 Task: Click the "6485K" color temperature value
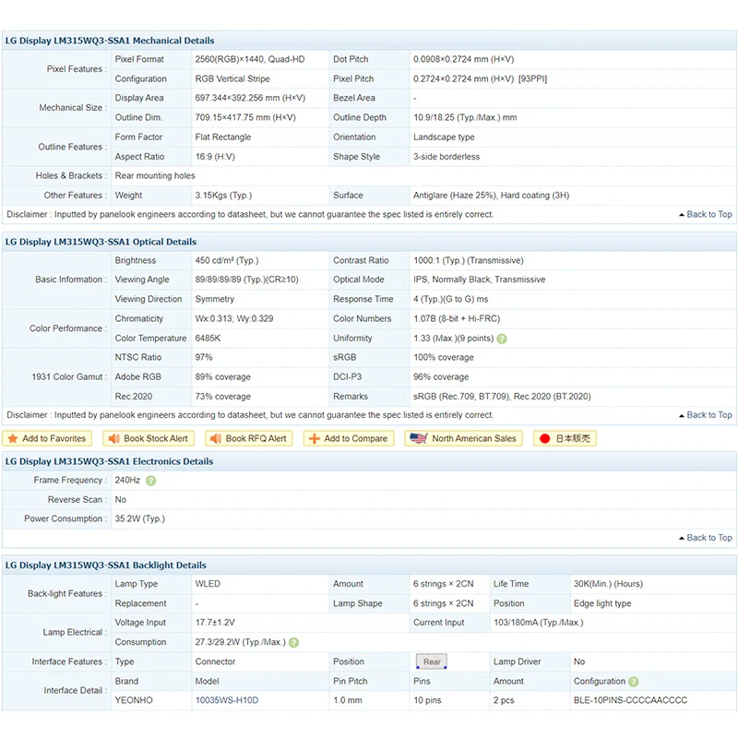point(208,339)
